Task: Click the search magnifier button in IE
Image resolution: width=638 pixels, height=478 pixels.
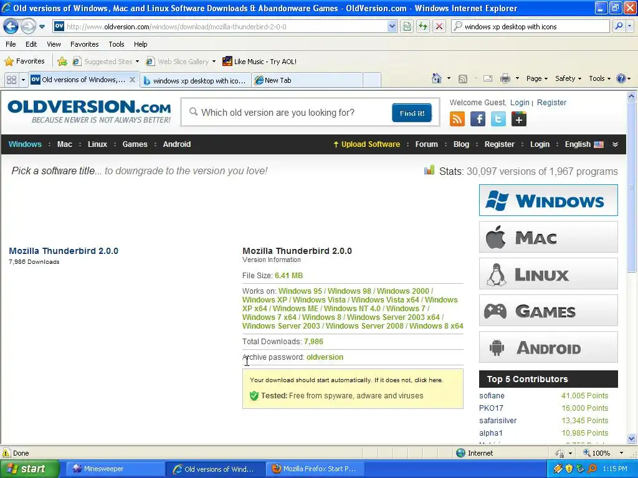Action: 619,26
